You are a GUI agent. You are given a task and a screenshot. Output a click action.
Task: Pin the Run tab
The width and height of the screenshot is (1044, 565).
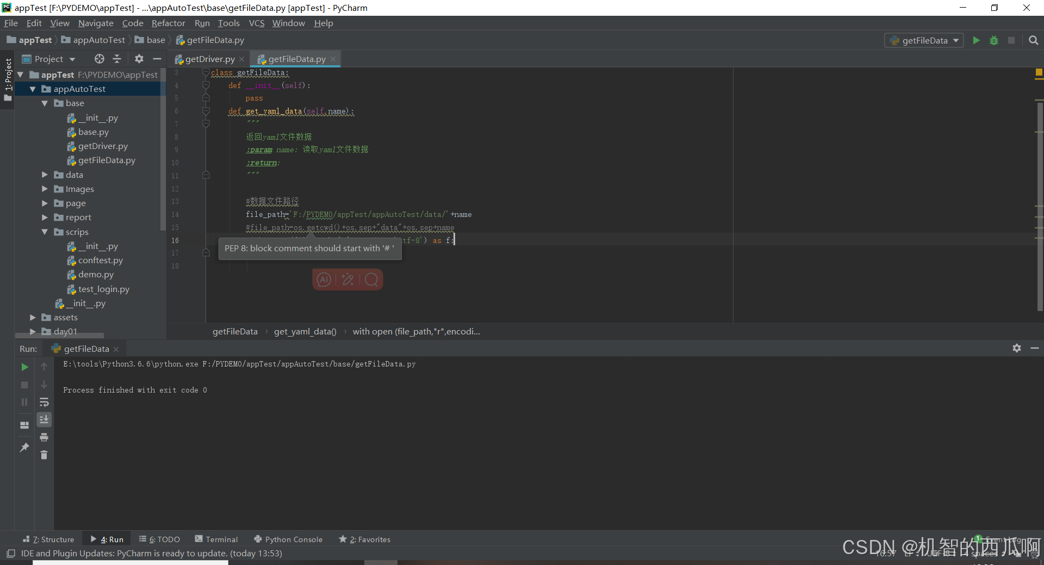[x=24, y=448]
